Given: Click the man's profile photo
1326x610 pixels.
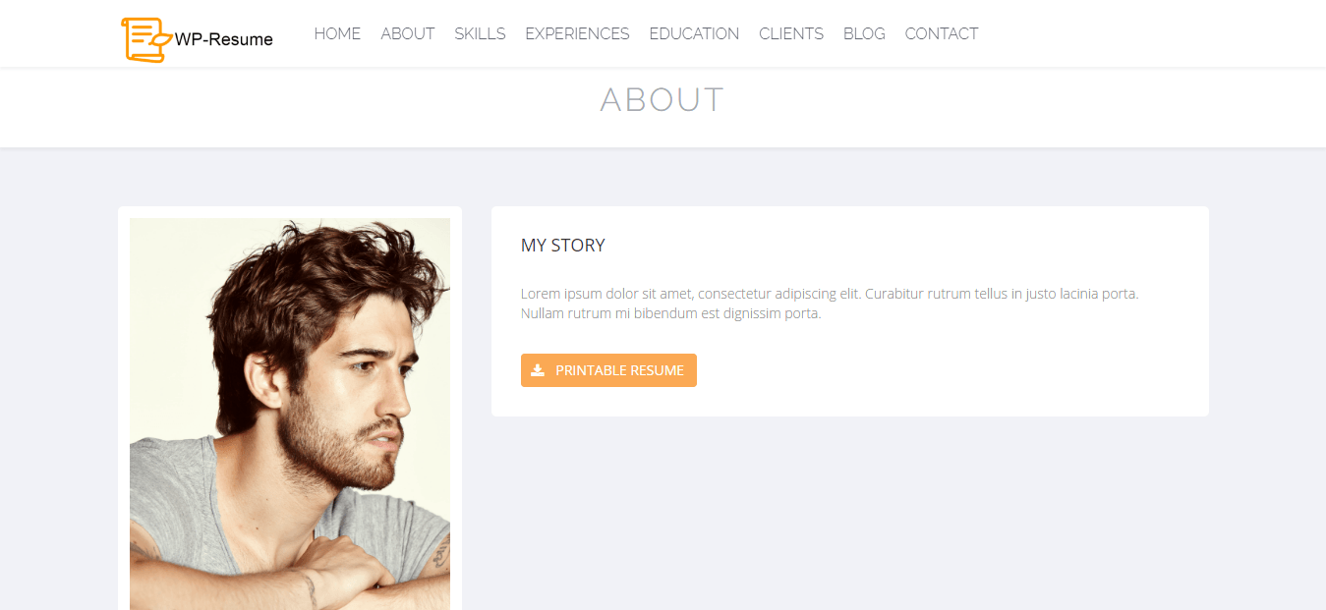Looking at the screenshot, I should [290, 414].
